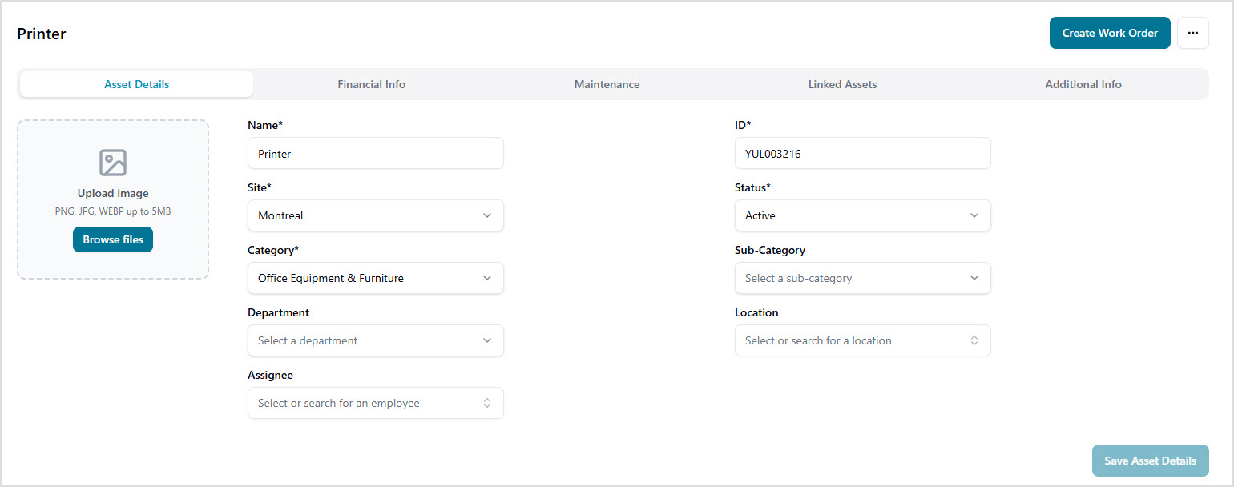Click the Name field containing Printer
The width and height of the screenshot is (1234, 487).
tap(376, 153)
